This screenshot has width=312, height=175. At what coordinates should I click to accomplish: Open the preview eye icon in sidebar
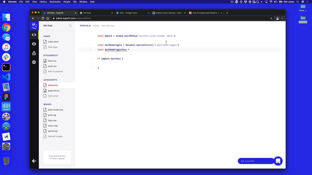click(x=34, y=44)
